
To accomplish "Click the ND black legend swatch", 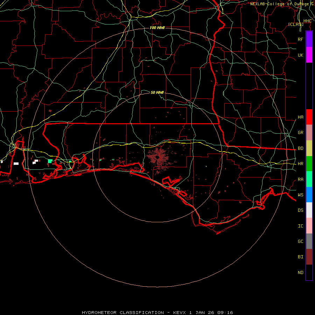I will [309, 272].
